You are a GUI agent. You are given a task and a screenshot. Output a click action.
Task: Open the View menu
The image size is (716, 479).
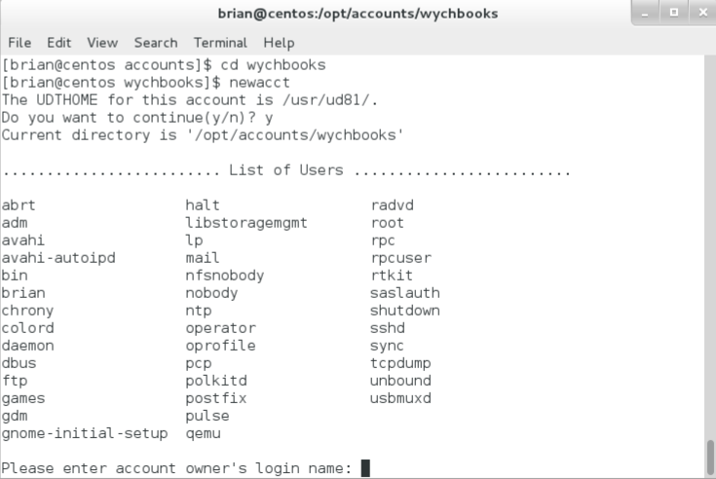[x=102, y=43]
